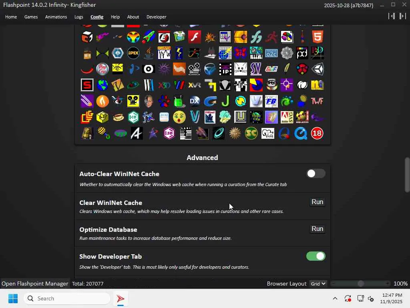Select the green-blue Earth globe icon
The image size is (410, 308).
click(x=102, y=85)
